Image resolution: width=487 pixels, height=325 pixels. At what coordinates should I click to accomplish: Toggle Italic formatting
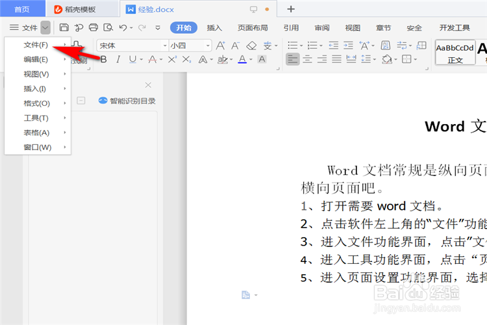pyautogui.click(x=118, y=59)
